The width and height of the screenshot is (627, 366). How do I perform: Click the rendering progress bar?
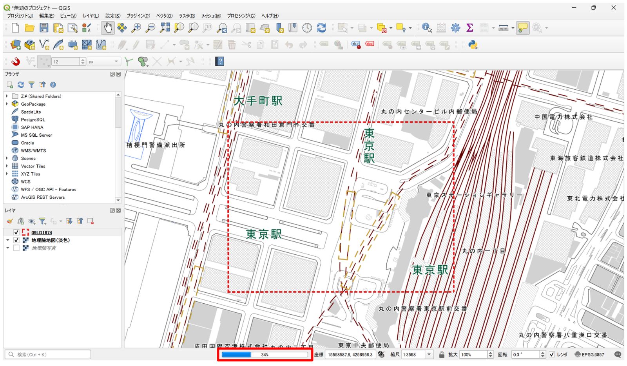265,355
